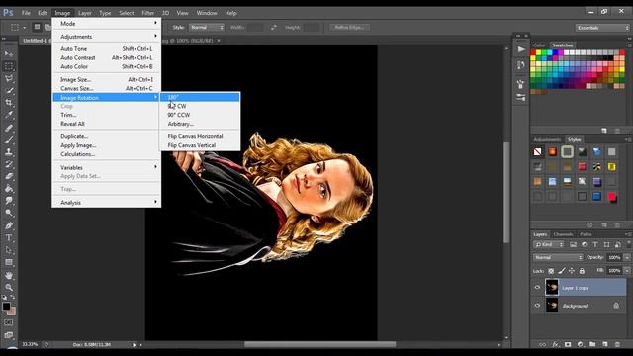The image size is (633, 356).
Task: Click the Add layer style fx icon
Action: [556, 344]
